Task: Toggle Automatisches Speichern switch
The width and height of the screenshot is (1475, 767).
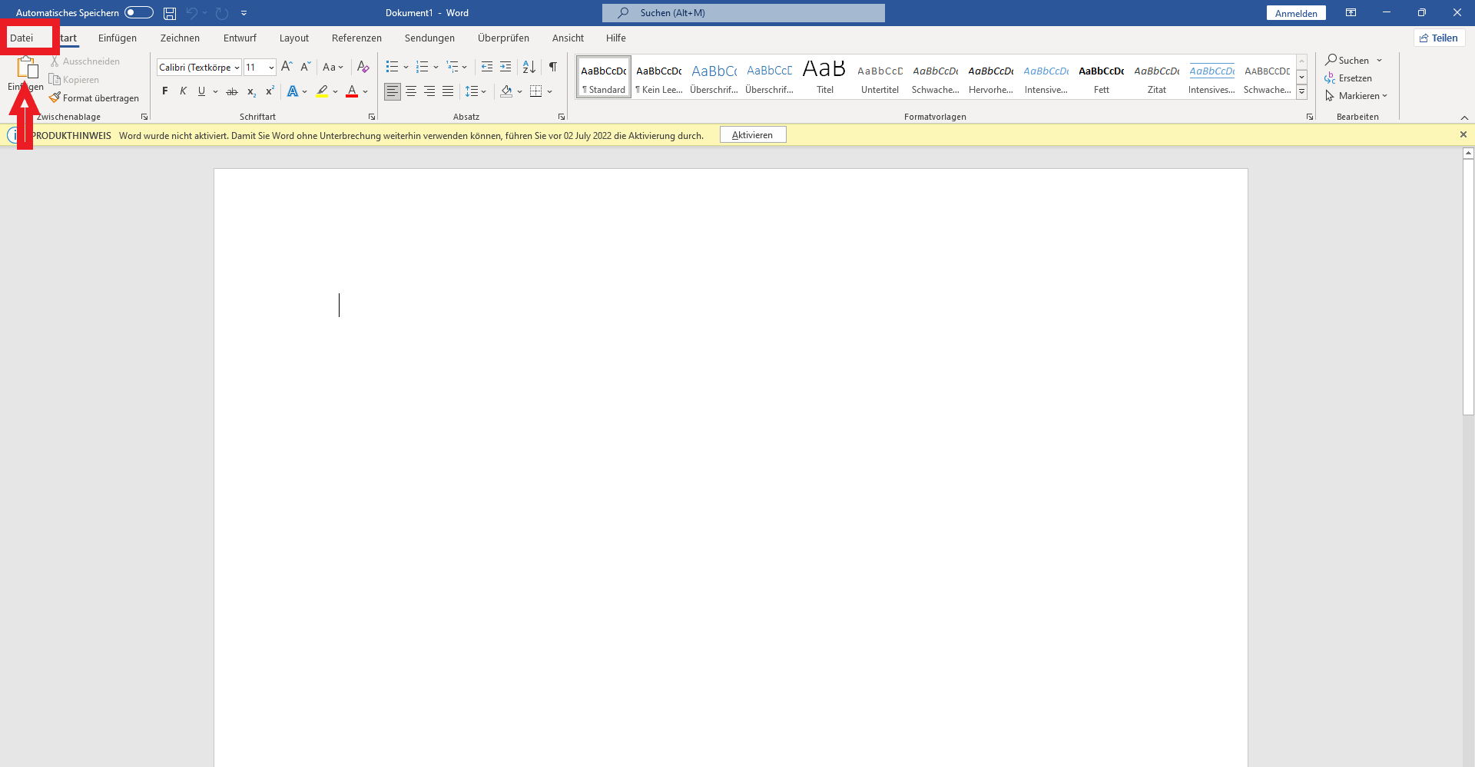Action: point(139,13)
